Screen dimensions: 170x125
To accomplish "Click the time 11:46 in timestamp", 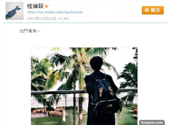I will pyautogui.click(x=63, y=18).
